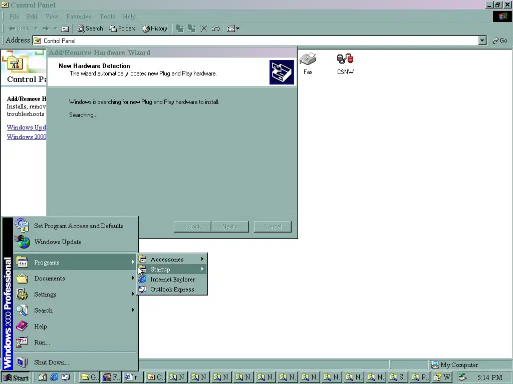The width and height of the screenshot is (513, 384).
Task: Choose Windows Update in Start menu
Action: tap(75, 241)
